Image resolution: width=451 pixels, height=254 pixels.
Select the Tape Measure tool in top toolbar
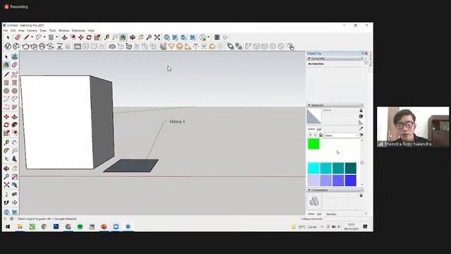pos(106,37)
